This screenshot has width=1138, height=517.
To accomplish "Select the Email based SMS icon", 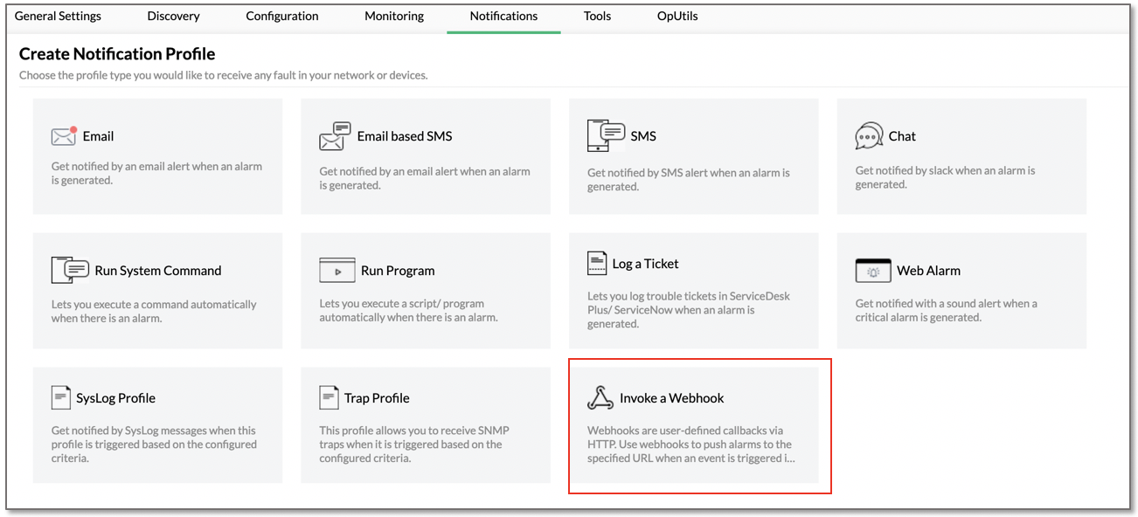I will pos(335,136).
